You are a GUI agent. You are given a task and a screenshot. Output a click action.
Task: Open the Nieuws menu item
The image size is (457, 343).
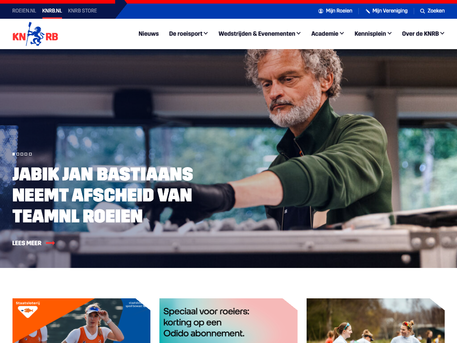click(149, 34)
